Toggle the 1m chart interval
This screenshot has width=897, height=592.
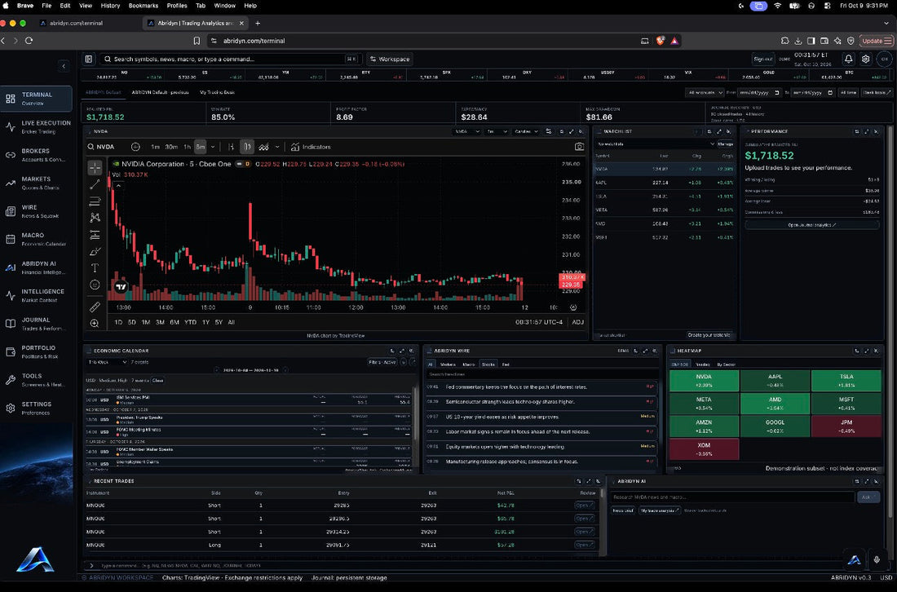pos(155,147)
